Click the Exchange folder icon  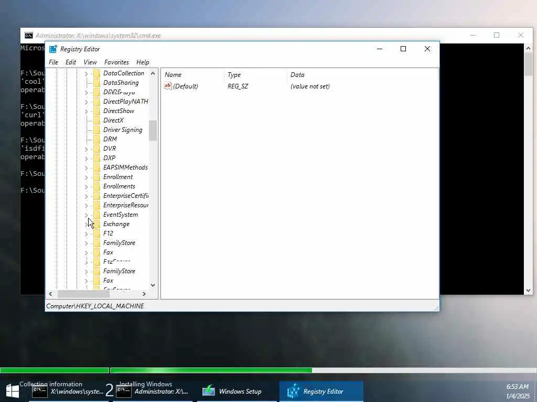(x=96, y=224)
